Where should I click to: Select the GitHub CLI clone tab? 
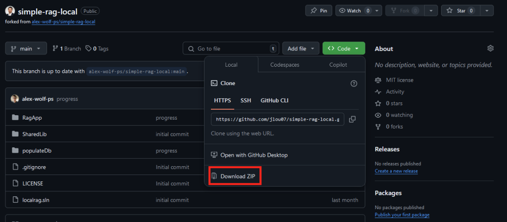coord(274,100)
